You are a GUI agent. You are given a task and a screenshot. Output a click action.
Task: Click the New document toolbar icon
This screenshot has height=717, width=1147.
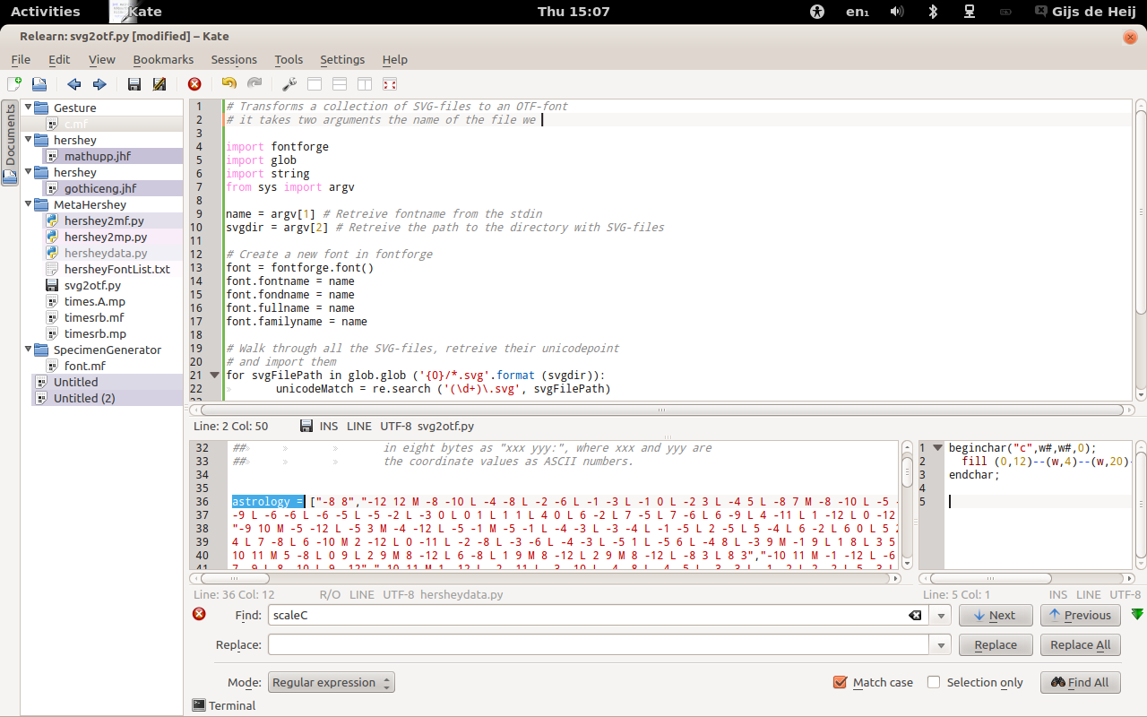tap(14, 84)
